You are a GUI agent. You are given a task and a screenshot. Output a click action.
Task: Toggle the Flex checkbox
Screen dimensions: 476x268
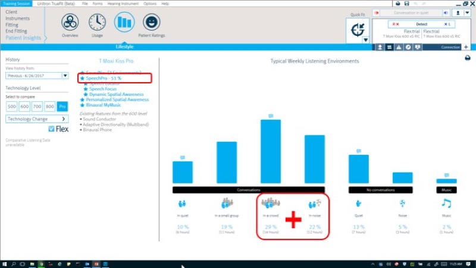tap(51, 129)
